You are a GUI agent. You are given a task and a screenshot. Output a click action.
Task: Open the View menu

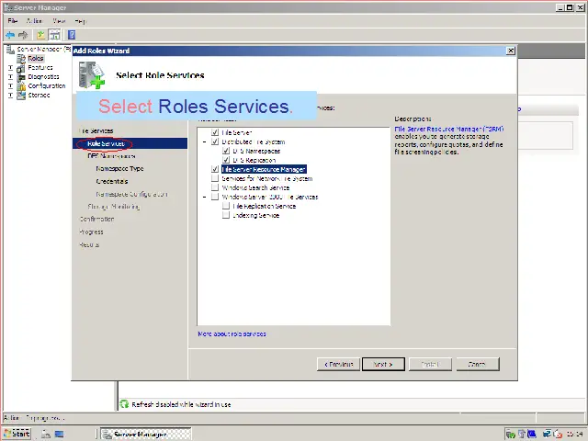(59, 20)
